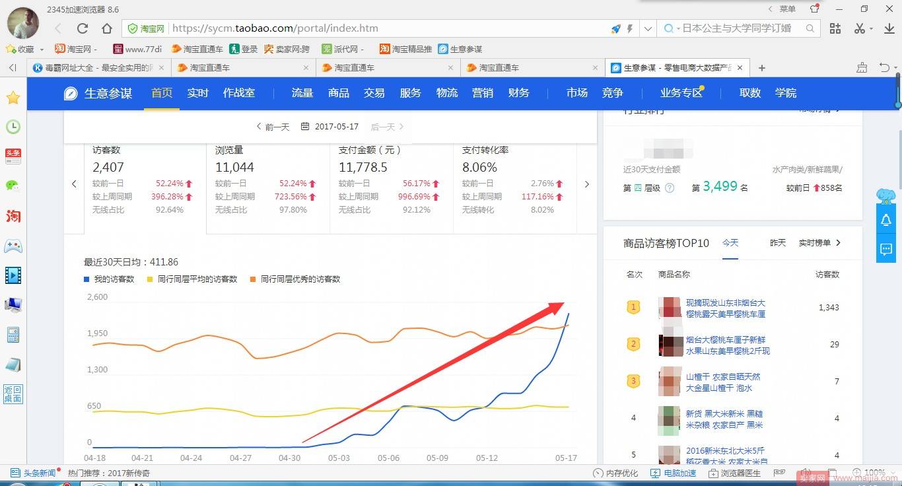Click the tab list collapse arrow icon

point(13,68)
